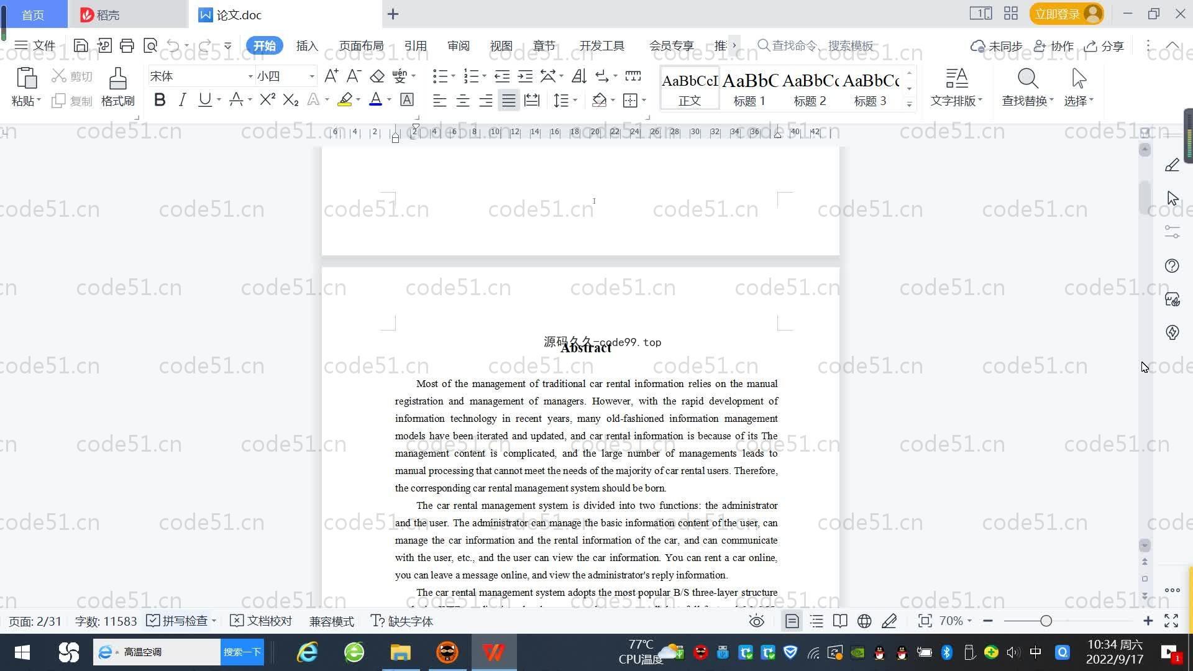
Task: Click the search command input field
Action: 815,45
